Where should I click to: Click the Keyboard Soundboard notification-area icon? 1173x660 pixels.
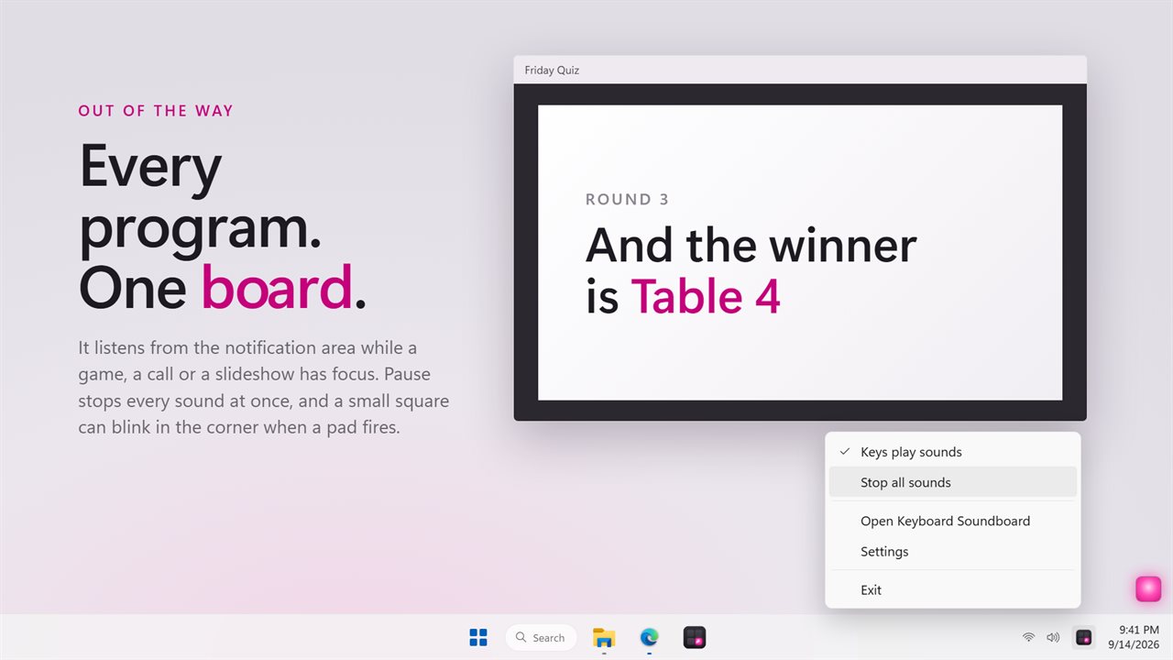point(1084,637)
